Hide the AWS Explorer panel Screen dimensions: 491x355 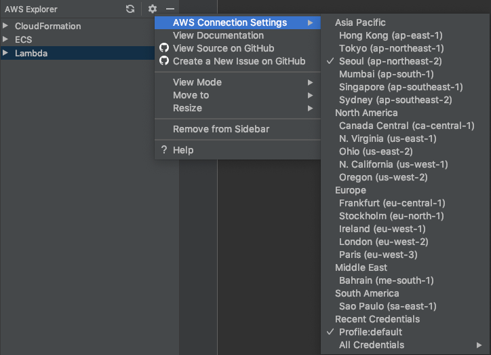[170, 9]
